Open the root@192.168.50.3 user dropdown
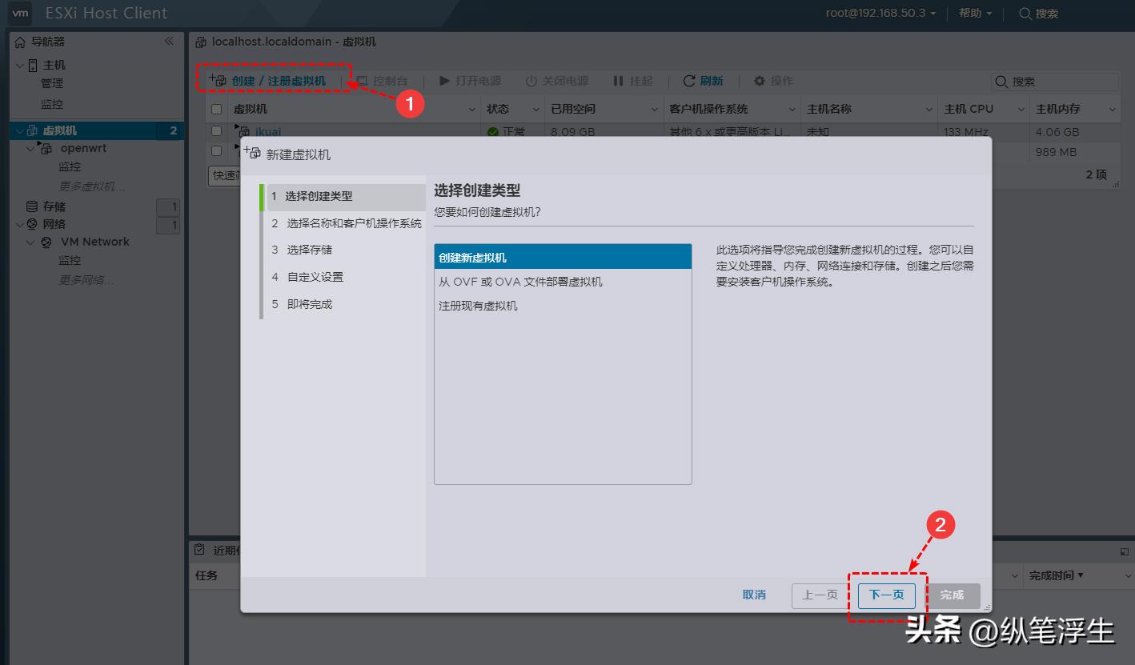Image resolution: width=1135 pixels, height=665 pixels. click(x=879, y=14)
